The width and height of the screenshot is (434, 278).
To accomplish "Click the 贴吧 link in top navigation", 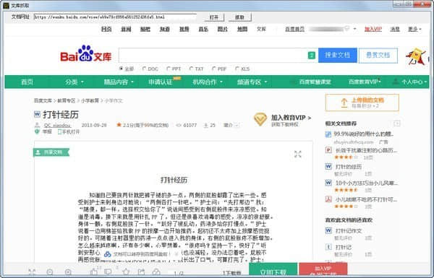I will 145,29.
